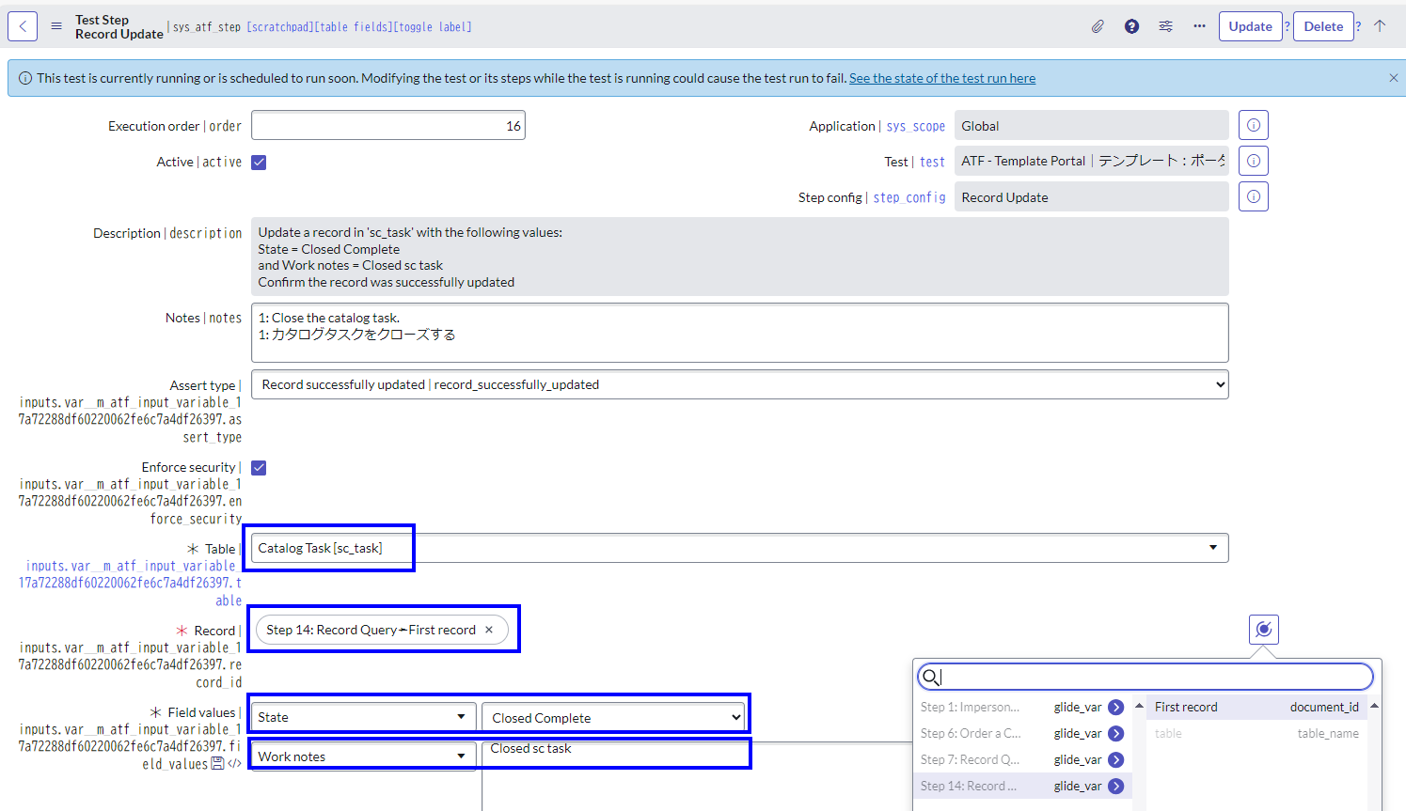Open the Table dropdown showing Catalog Task

(1212, 548)
